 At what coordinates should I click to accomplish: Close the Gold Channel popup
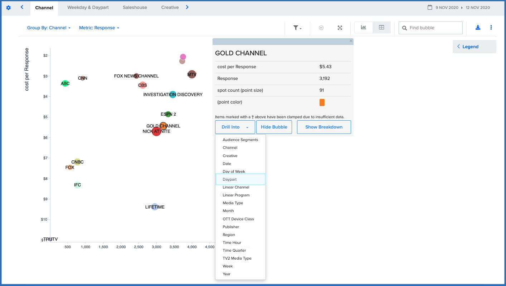[351, 41]
